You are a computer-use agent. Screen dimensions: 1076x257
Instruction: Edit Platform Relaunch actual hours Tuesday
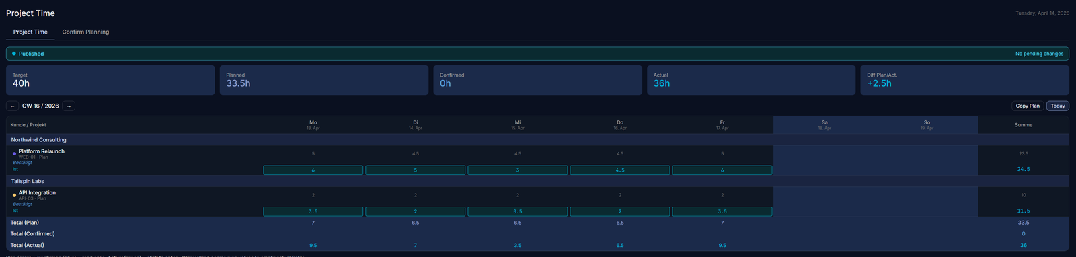(415, 170)
